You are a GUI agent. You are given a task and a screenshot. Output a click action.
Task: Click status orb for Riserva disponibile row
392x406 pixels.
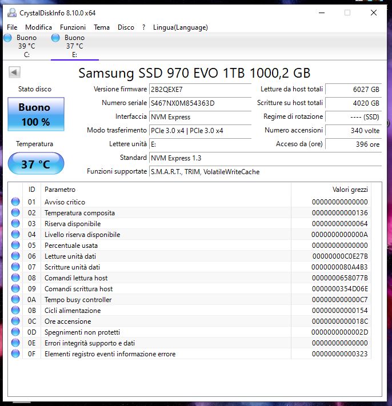15,223
